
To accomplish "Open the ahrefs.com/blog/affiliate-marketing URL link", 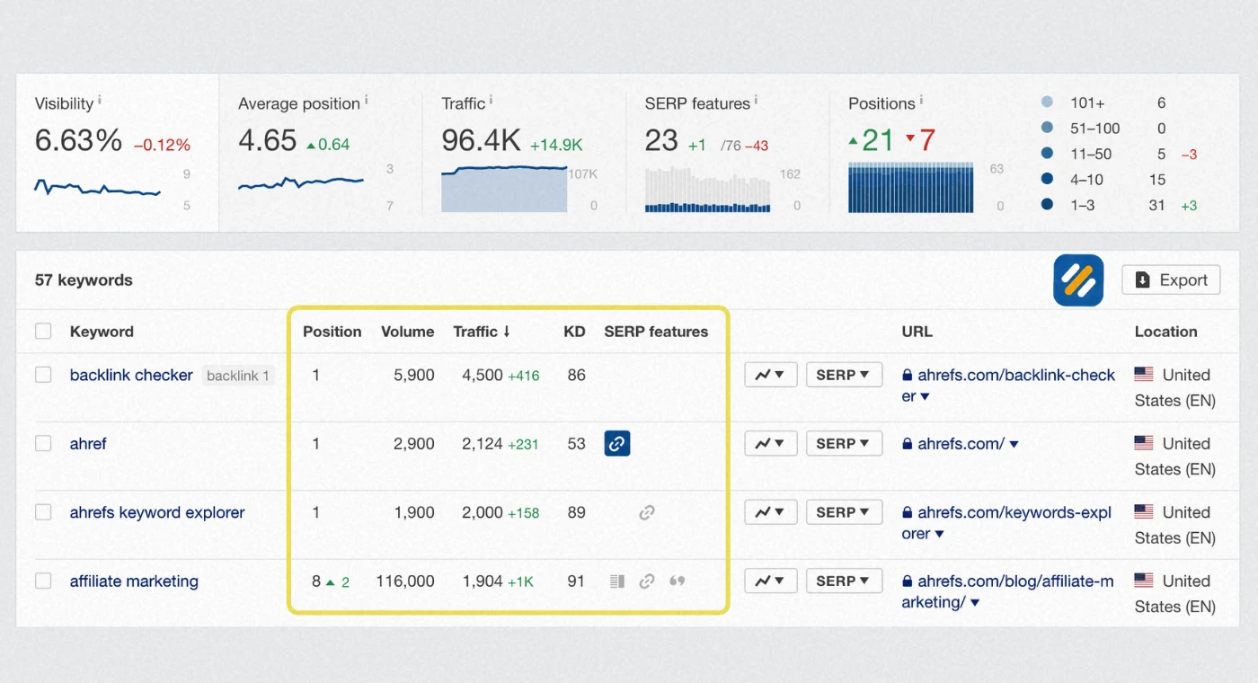I will [x=1007, y=591].
